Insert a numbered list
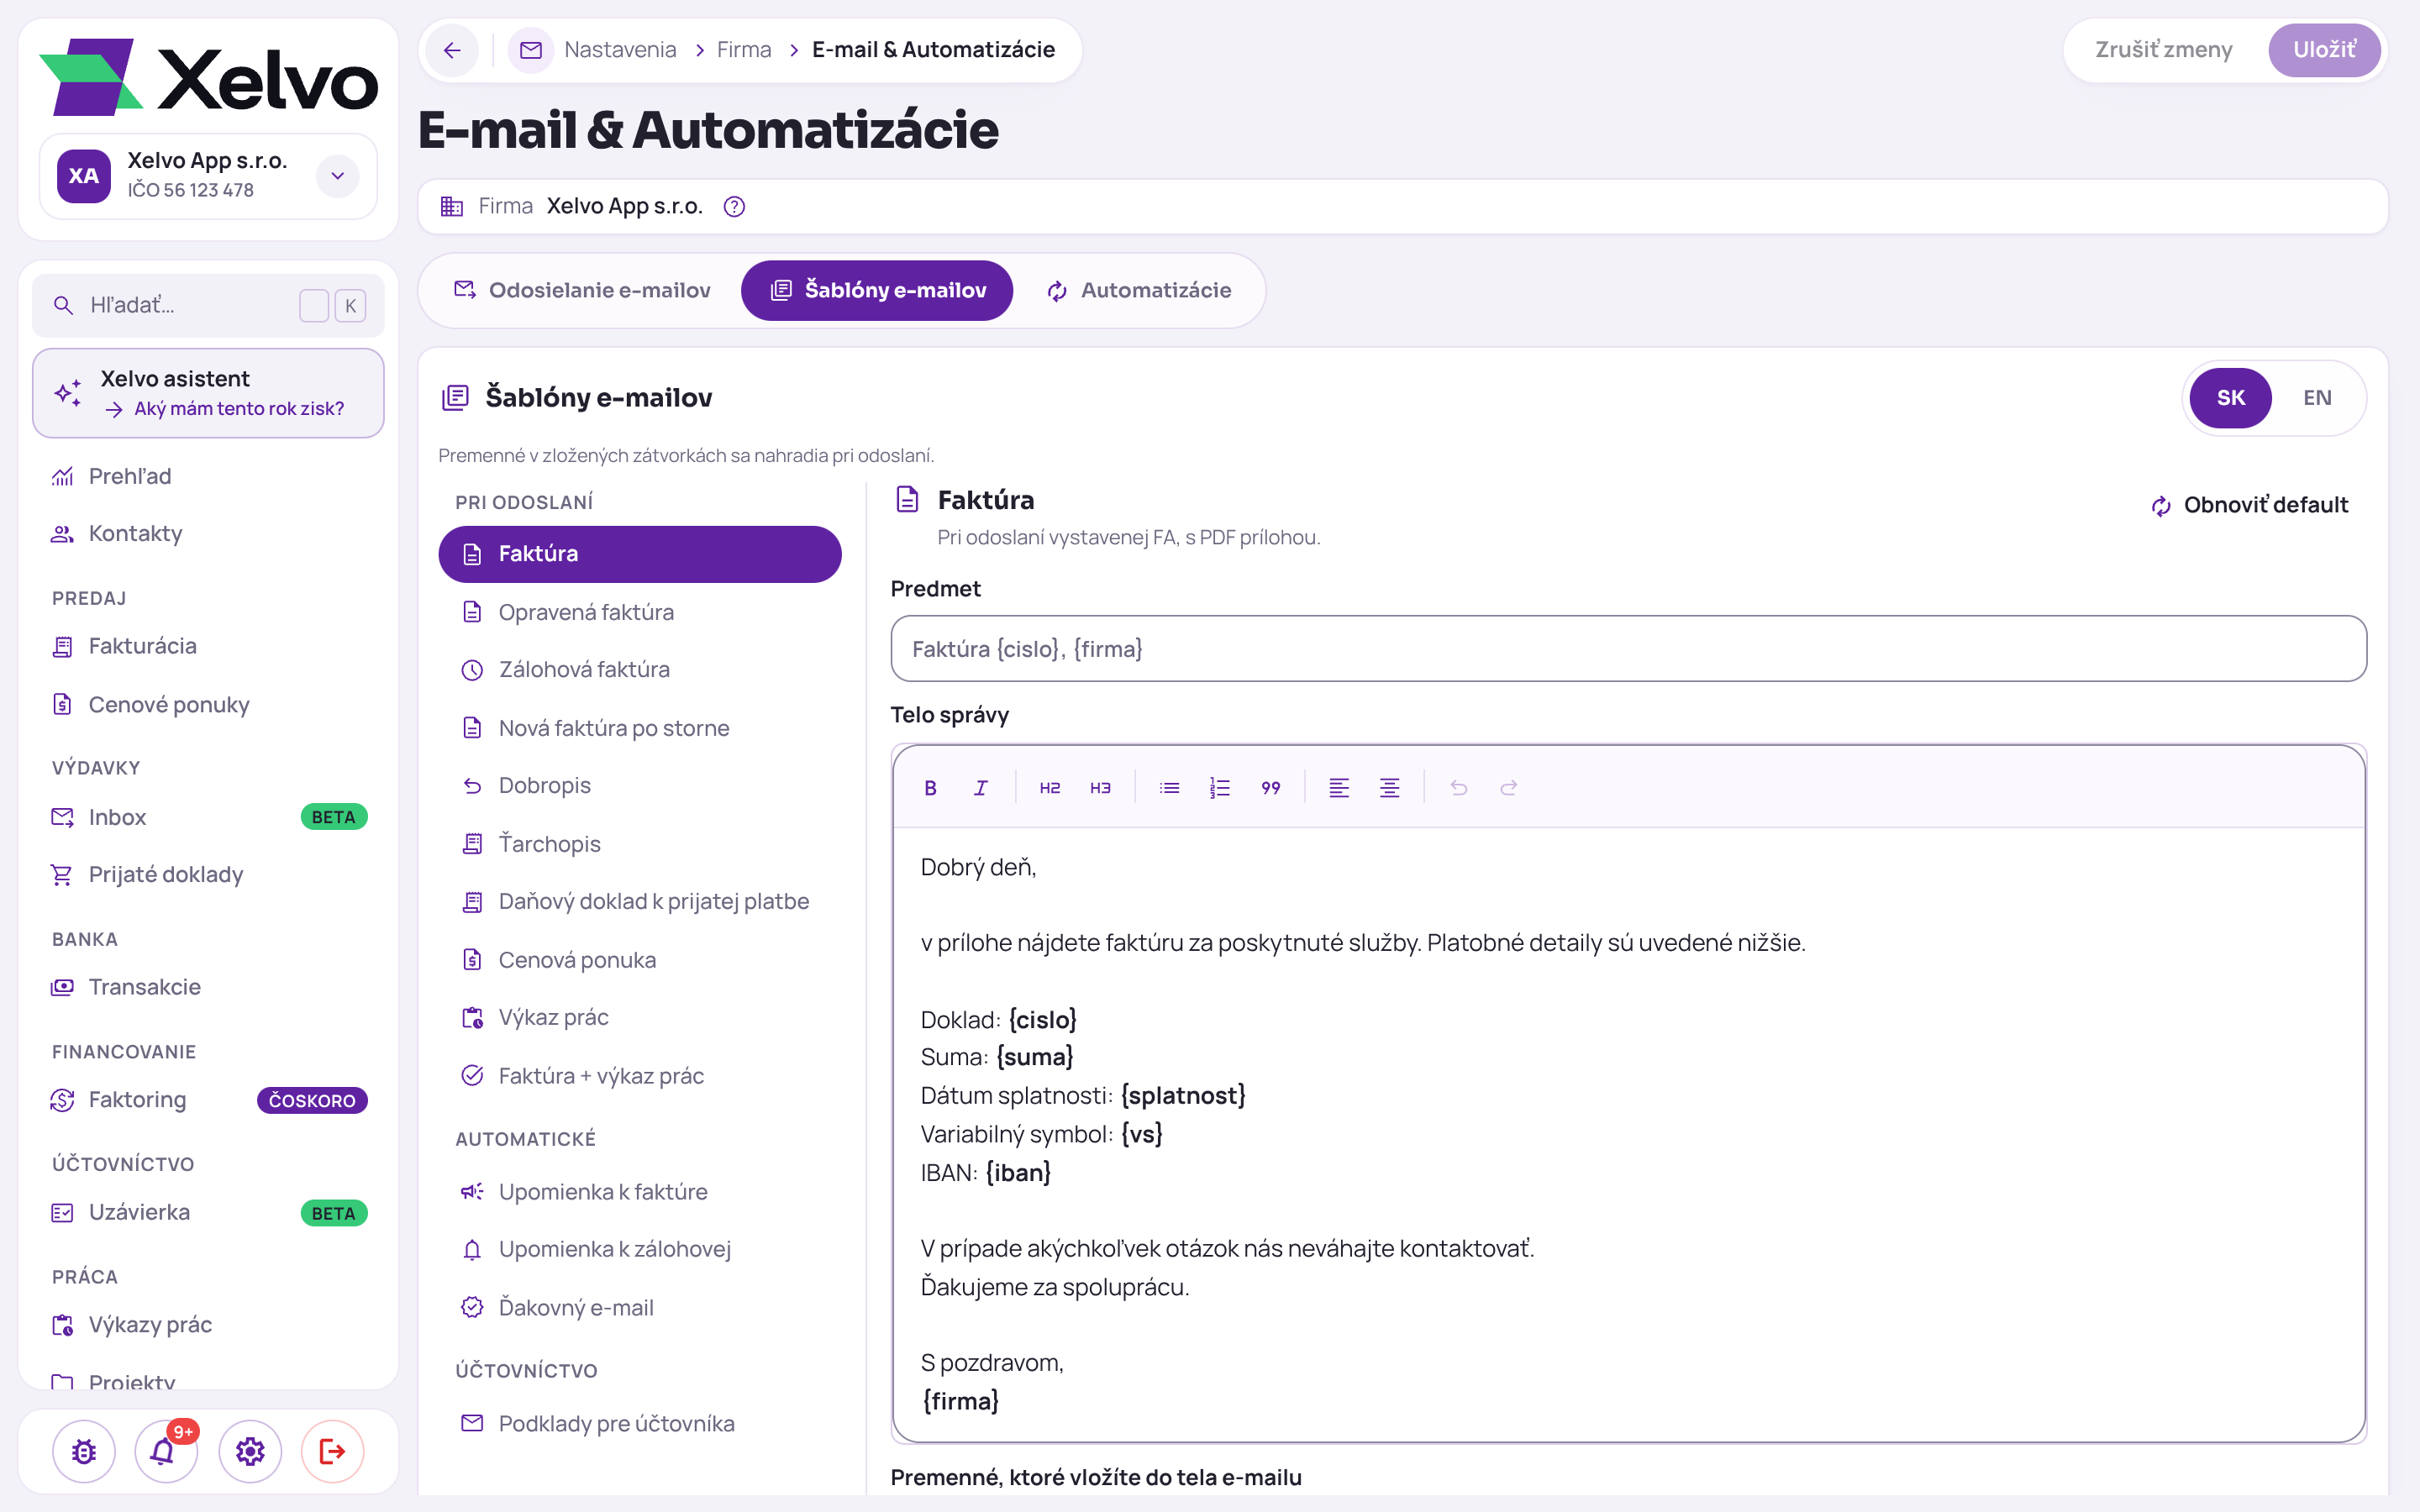 tap(1219, 788)
